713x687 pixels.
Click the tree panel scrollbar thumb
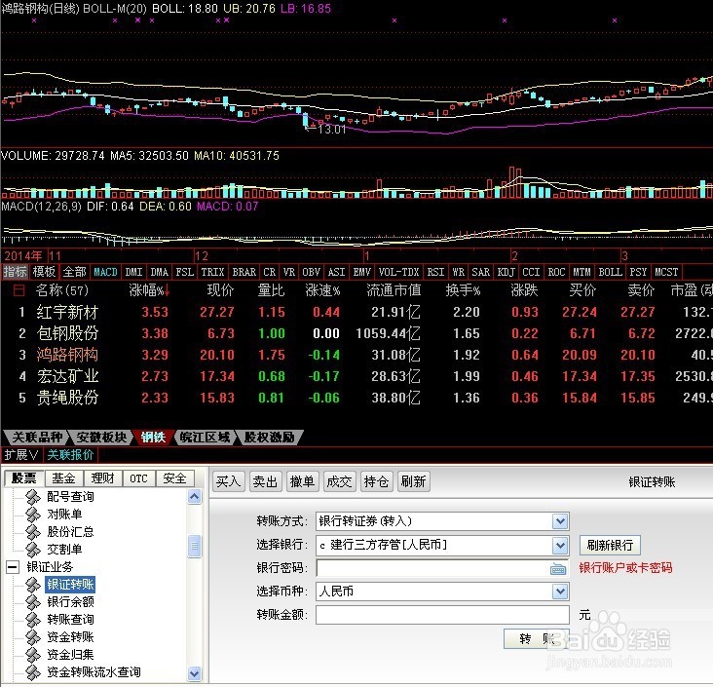195,546
